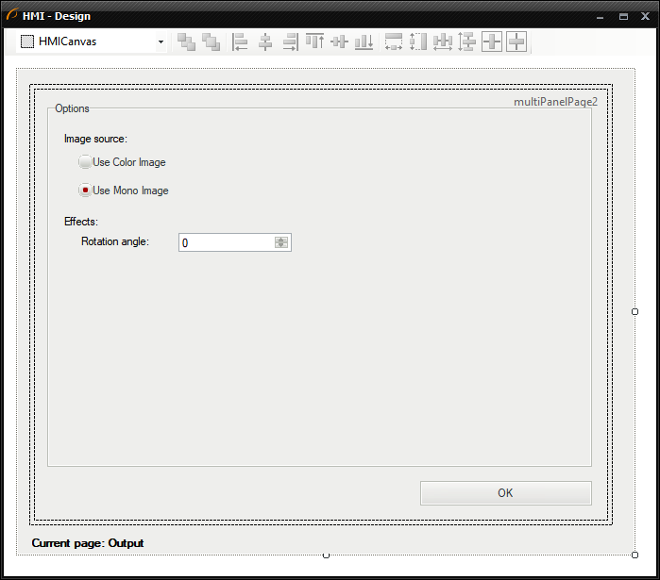Click the Align Bottoms toolbar icon
The height and width of the screenshot is (580, 660).
tap(364, 41)
